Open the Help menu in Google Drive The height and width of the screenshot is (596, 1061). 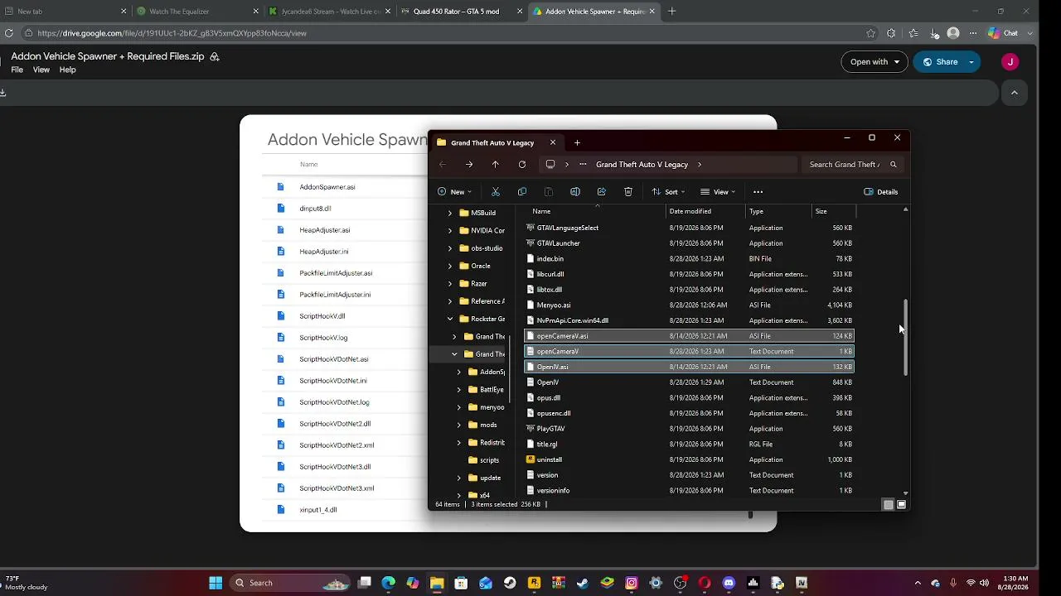coord(68,70)
